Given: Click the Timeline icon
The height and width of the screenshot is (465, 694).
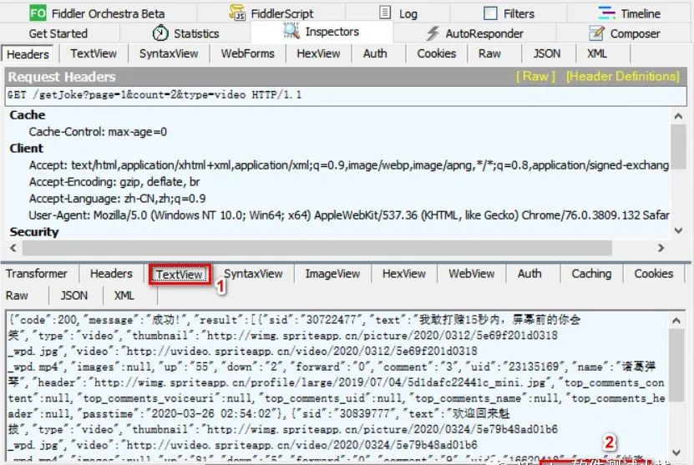Looking at the screenshot, I should 607,13.
